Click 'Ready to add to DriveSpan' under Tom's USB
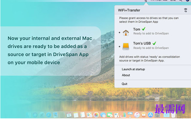 (x=151, y=48)
